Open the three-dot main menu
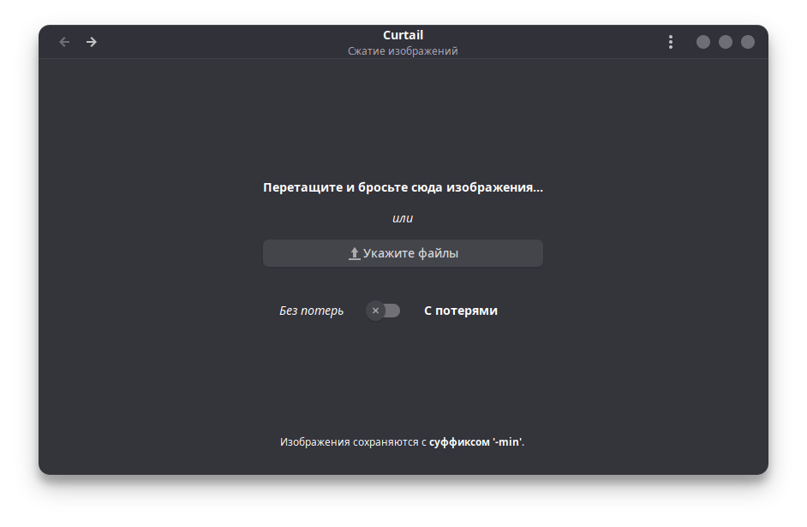The image size is (807, 527). [671, 42]
